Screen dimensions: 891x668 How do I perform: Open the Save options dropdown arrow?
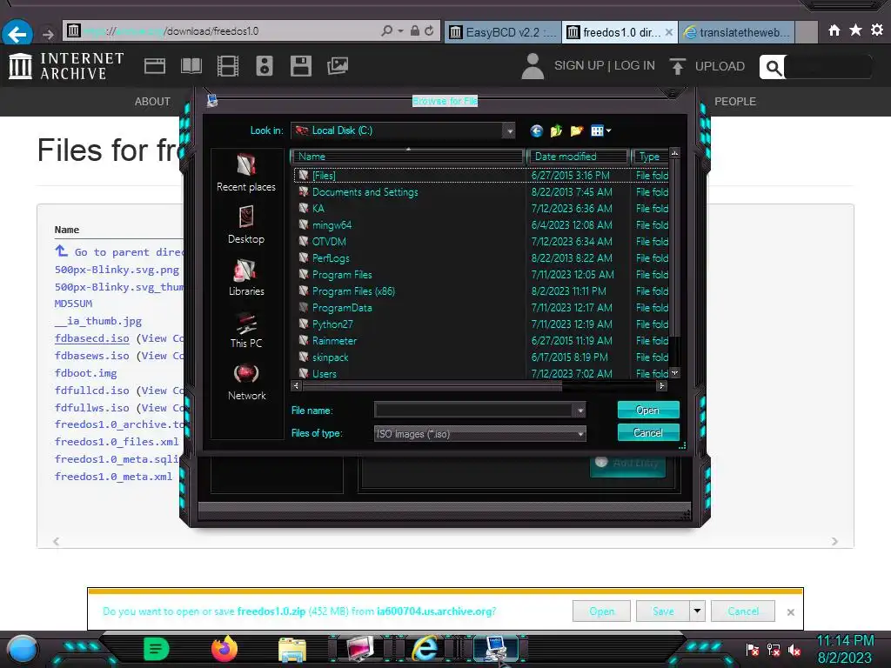[x=697, y=611]
